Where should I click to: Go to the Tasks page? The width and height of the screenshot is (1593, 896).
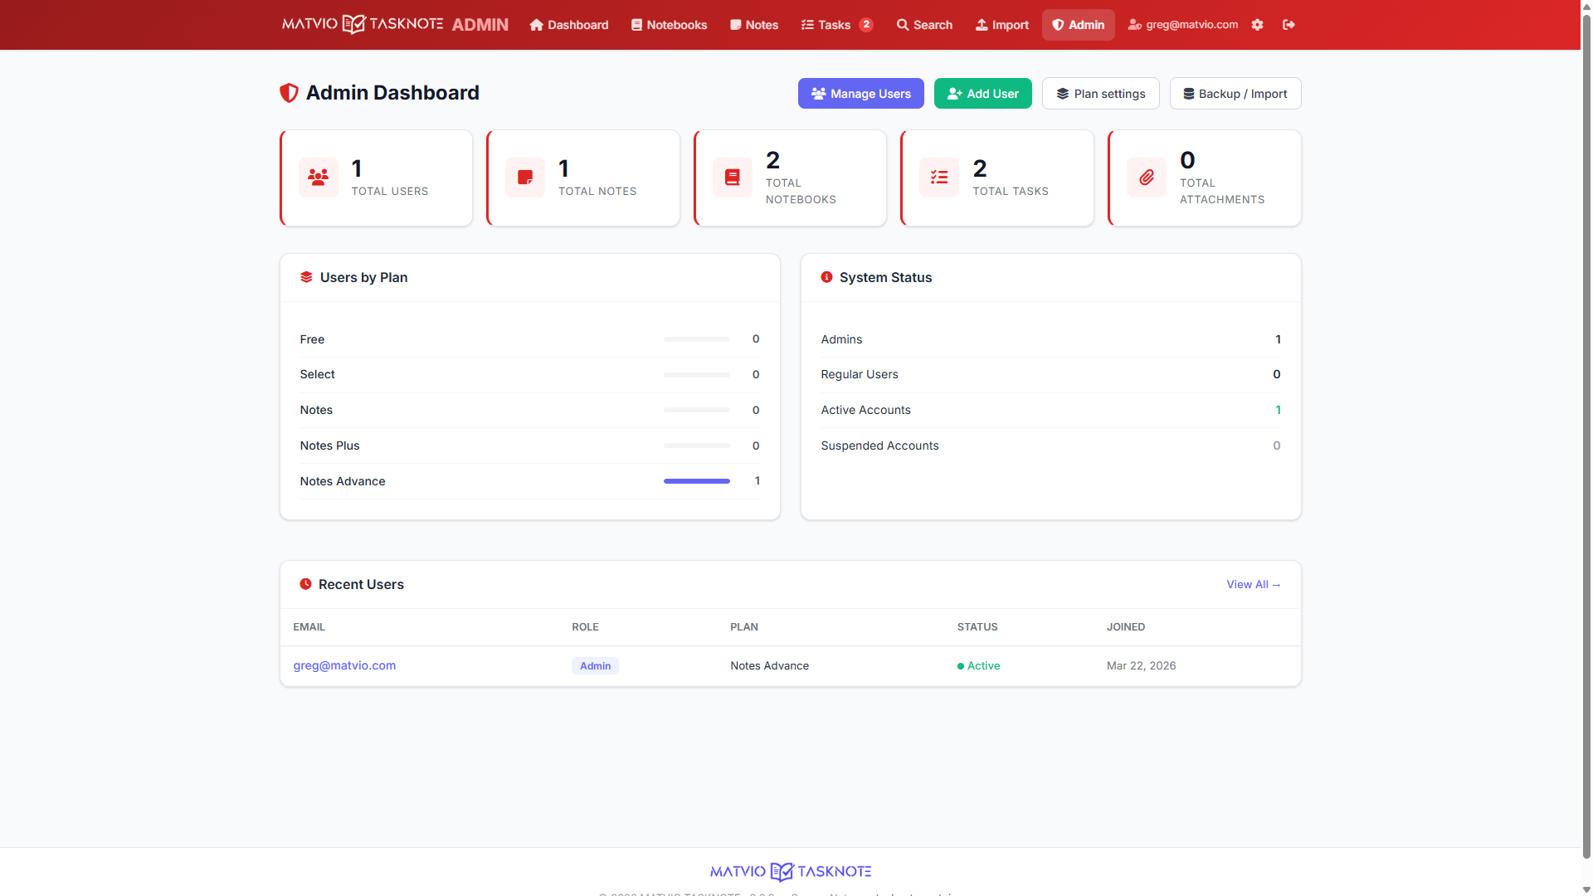835,25
